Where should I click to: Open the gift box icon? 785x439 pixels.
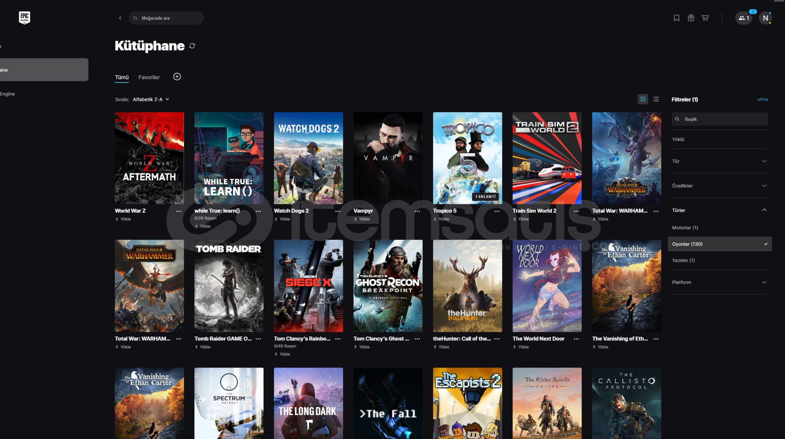click(x=691, y=18)
